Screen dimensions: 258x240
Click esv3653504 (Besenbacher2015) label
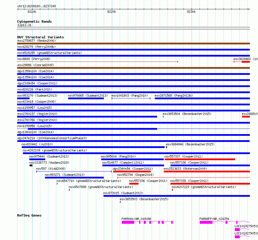coord(187,114)
